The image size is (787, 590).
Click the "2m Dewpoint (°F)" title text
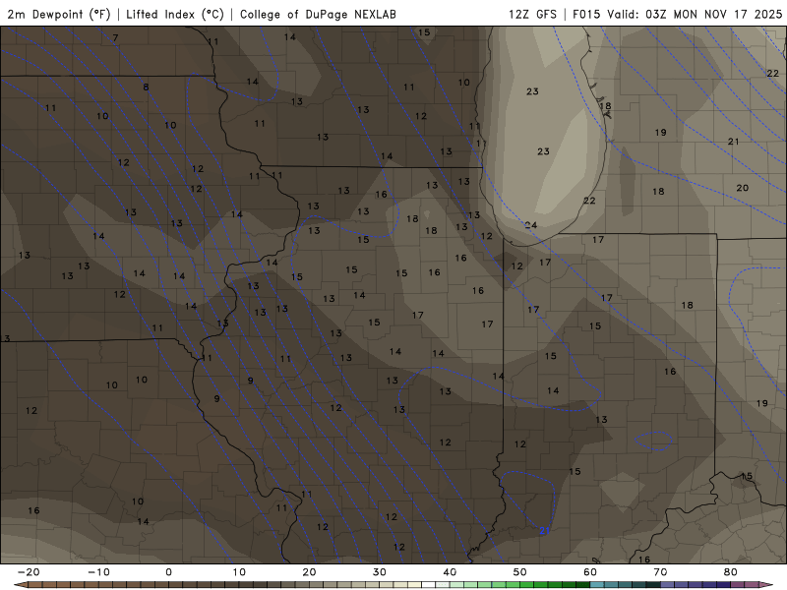coord(59,14)
